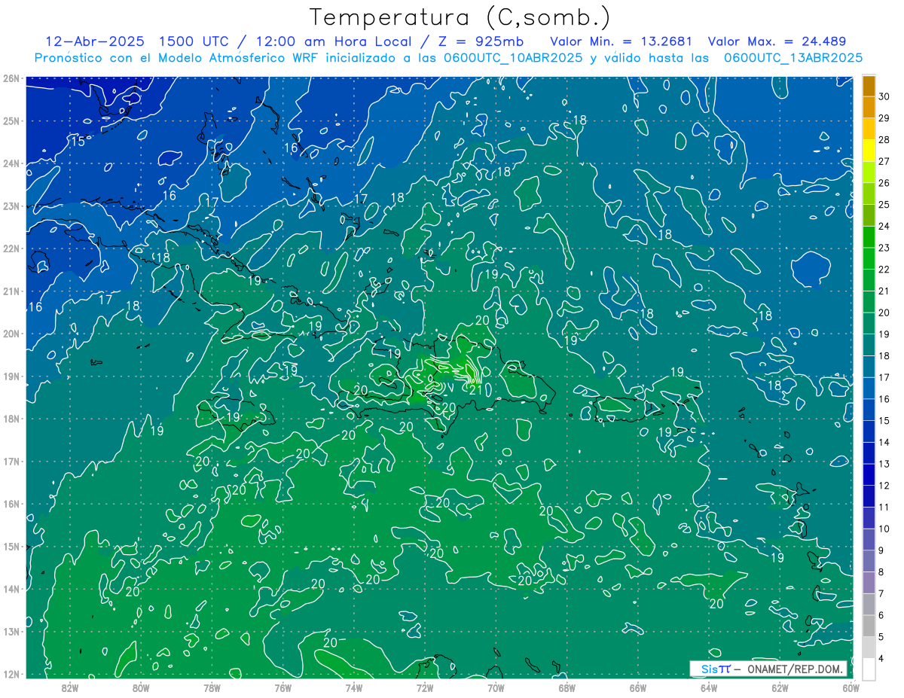Click the "12N" latitude axis label
This screenshot has height=698, width=904.
pyautogui.click(x=11, y=674)
